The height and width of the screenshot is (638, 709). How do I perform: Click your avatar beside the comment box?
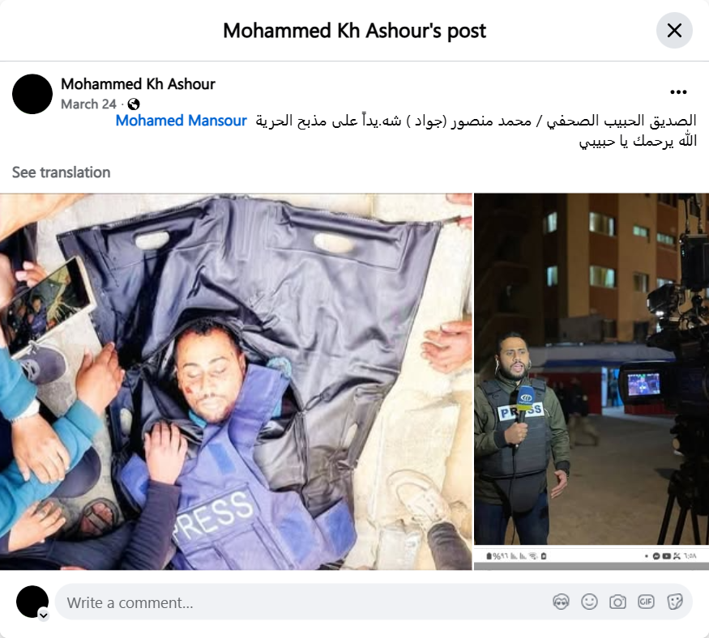32,602
